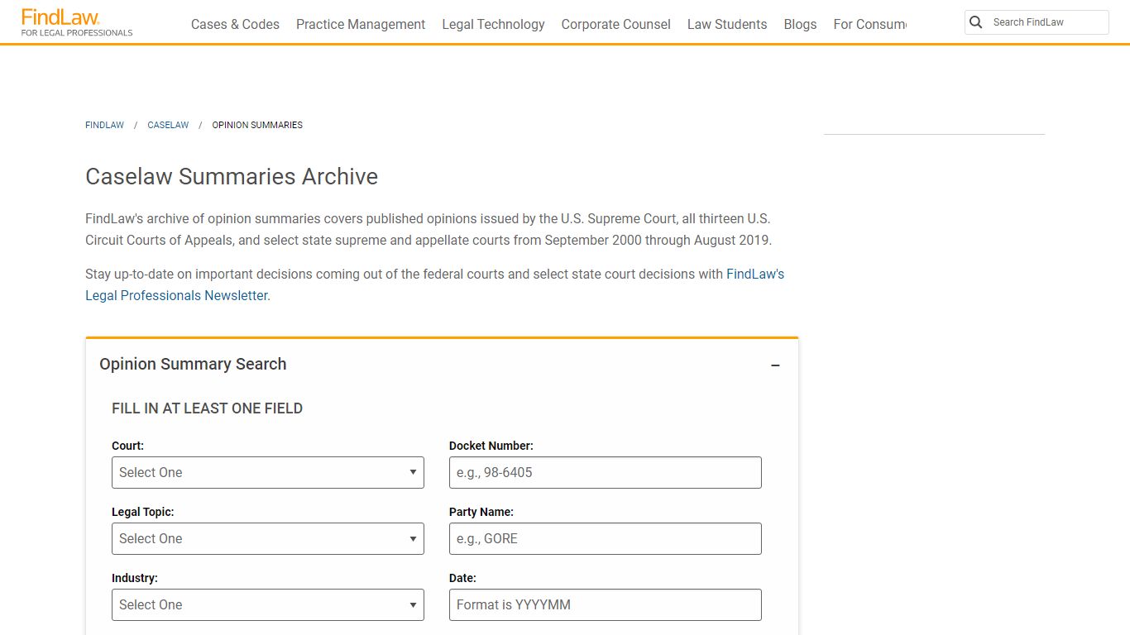Click the search magnifier icon
The width and height of the screenshot is (1130, 635).
pos(976,22)
